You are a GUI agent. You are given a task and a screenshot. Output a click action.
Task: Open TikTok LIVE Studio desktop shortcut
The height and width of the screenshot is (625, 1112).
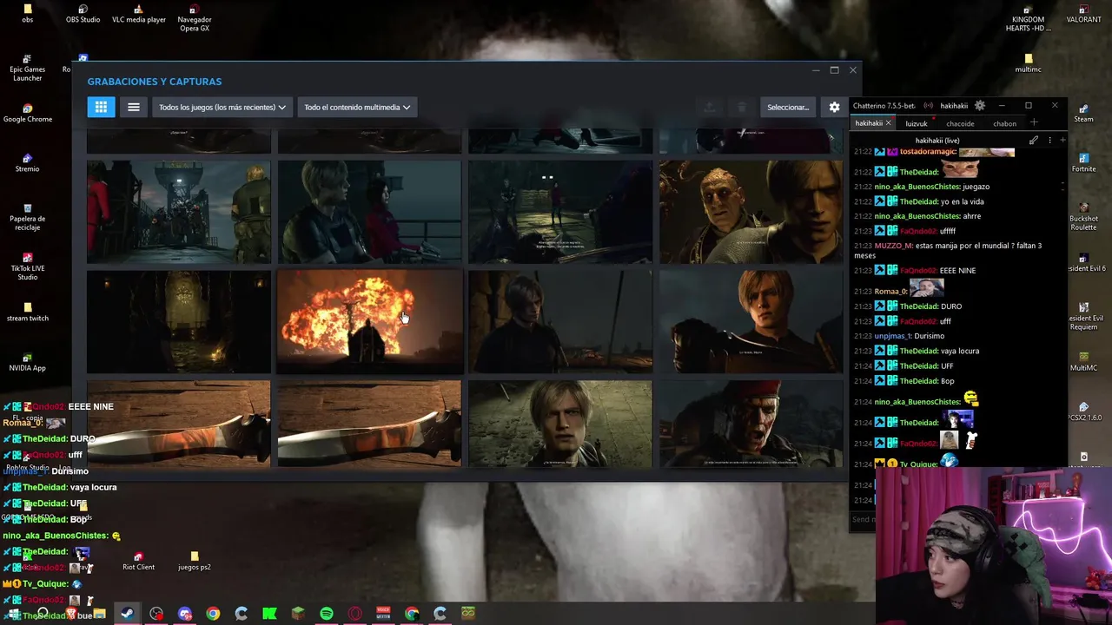click(x=28, y=266)
